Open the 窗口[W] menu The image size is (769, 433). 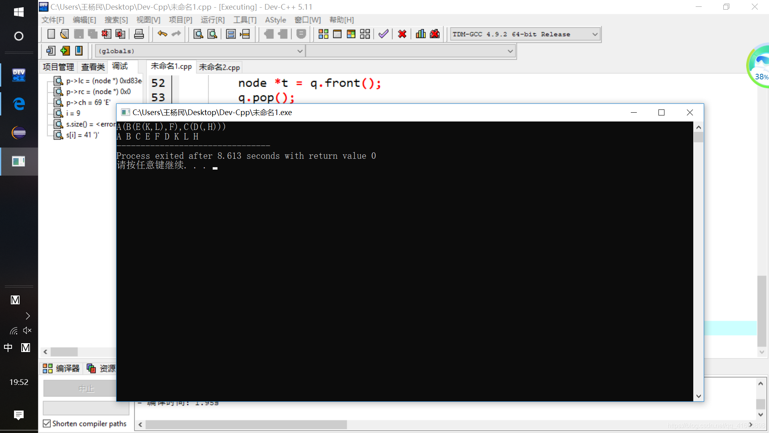308,20
